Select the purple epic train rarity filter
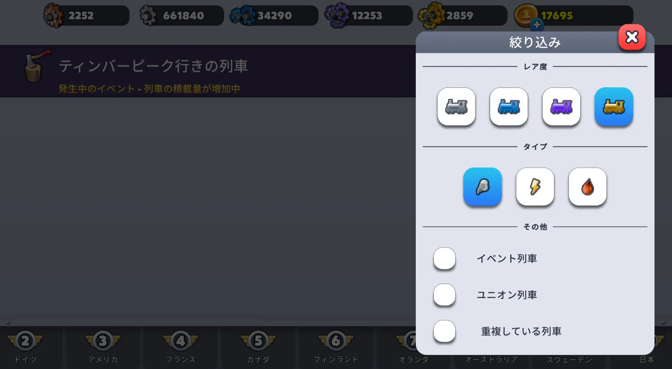The image size is (672, 369). point(561,107)
